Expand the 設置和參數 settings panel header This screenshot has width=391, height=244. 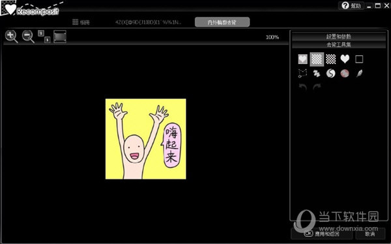(x=339, y=37)
